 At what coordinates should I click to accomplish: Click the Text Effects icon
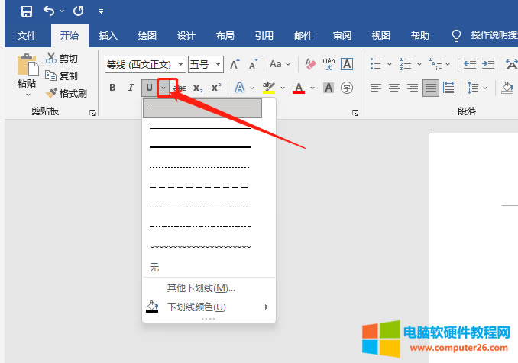click(x=239, y=88)
